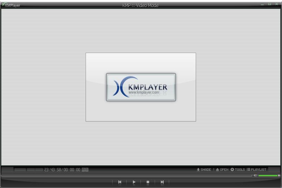Collapse the player with the SHADE button
The height and width of the screenshot is (188, 282).
pos(204,169)
